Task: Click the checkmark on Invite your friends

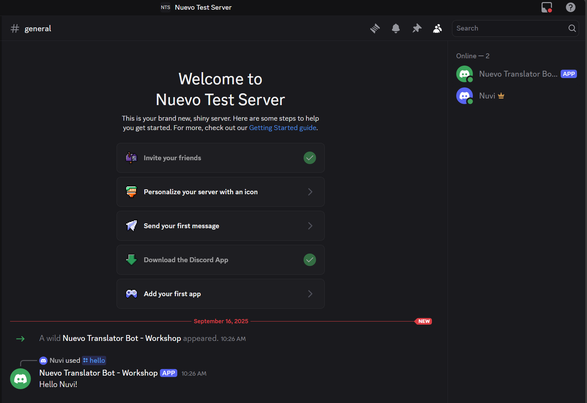Action: pos(310,158)
